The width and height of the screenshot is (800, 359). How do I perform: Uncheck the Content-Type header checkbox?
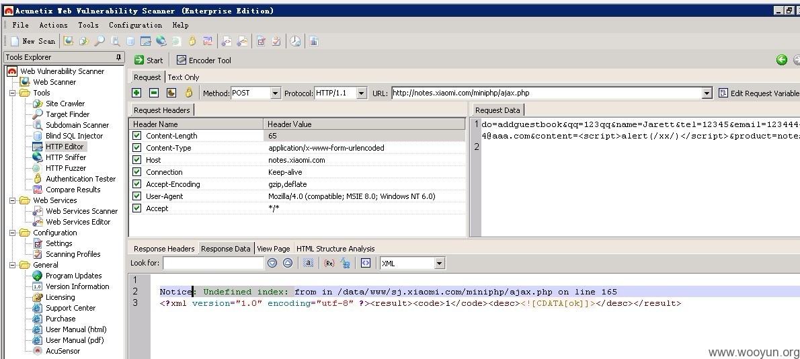(x=136, y=148)
